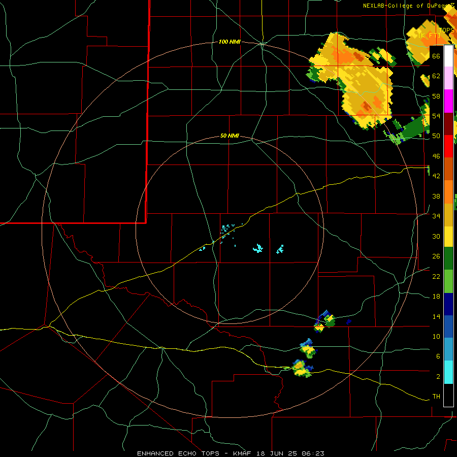The height and width of the screenshot is (457, 457).
Task: Click the legend value '46'
Action: (x=436, y=156)
